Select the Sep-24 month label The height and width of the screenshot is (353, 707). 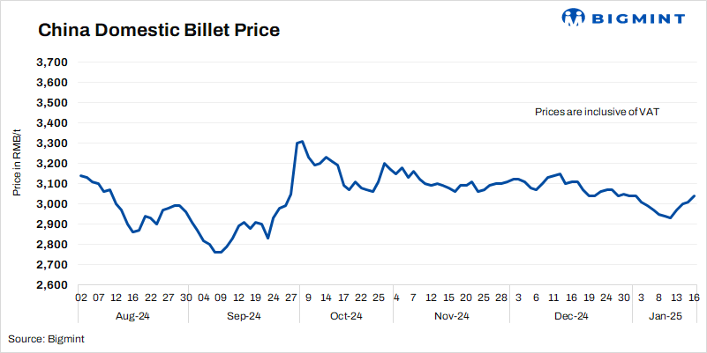(244, 316)
